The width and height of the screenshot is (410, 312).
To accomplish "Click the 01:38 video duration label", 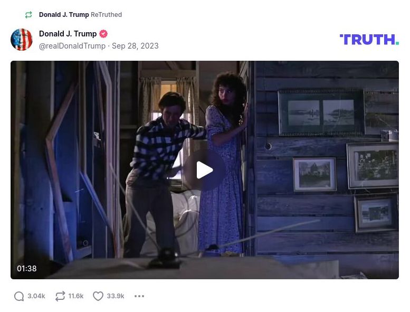I will (x=27, y=269).
